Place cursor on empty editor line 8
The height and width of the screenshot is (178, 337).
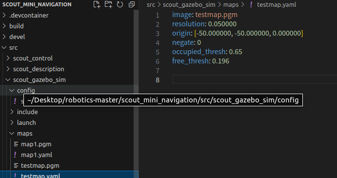[255, 80]
